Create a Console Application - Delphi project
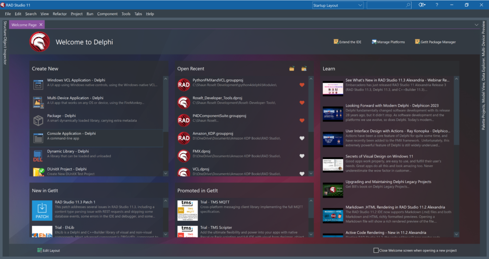Image resolution: width=489 pixels, height=259 pixels. point(71,134)
